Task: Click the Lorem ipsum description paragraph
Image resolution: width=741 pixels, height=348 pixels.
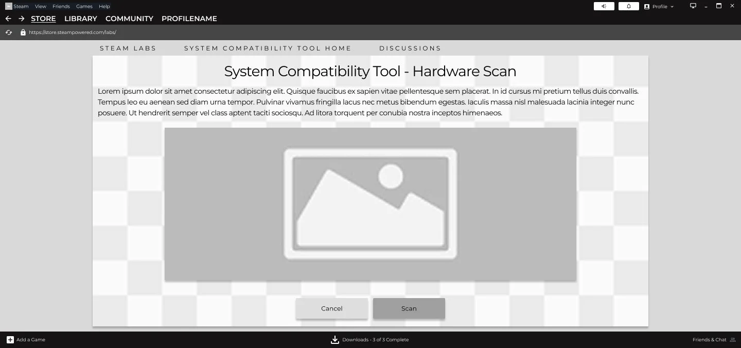Action: (x=368, y=102)
